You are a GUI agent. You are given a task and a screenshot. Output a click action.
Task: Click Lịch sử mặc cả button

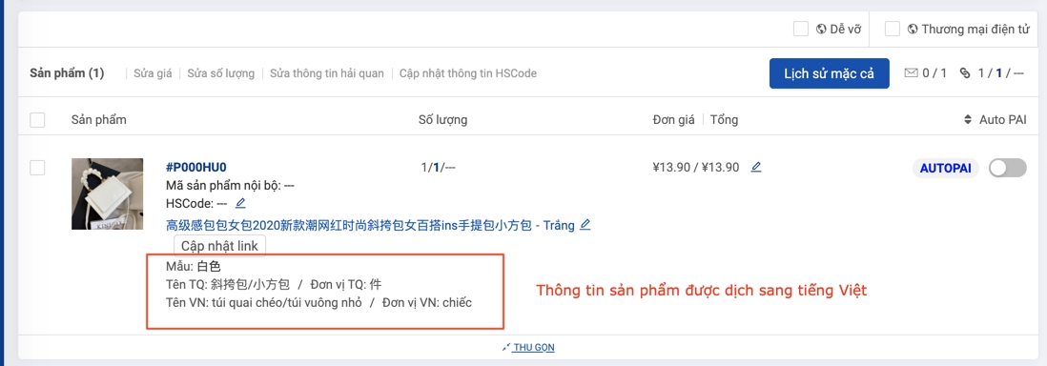coord(830,73)
